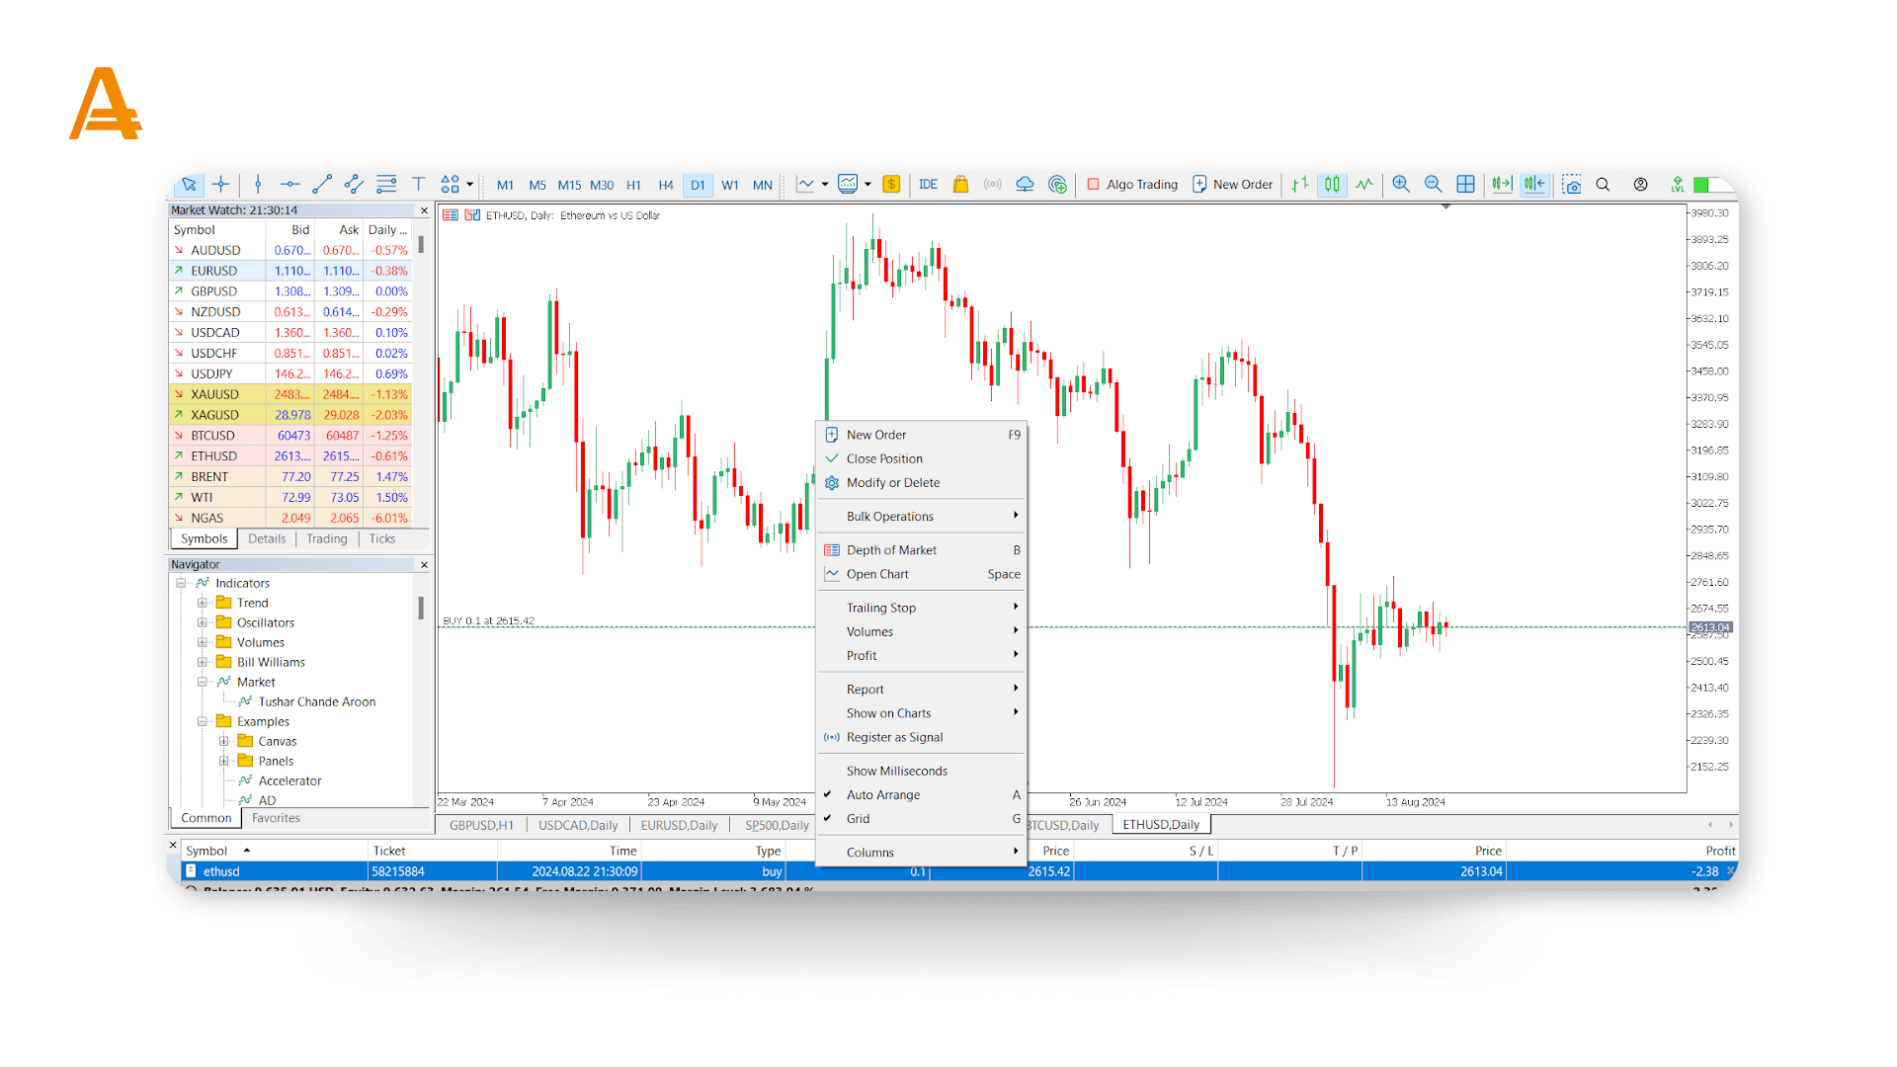Toggle the Grid option in context menu
This screenshot has width=1897, height=1067.
[x=858, y=819]
